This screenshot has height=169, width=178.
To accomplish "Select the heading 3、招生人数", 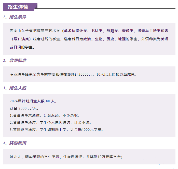I will 15,88.
